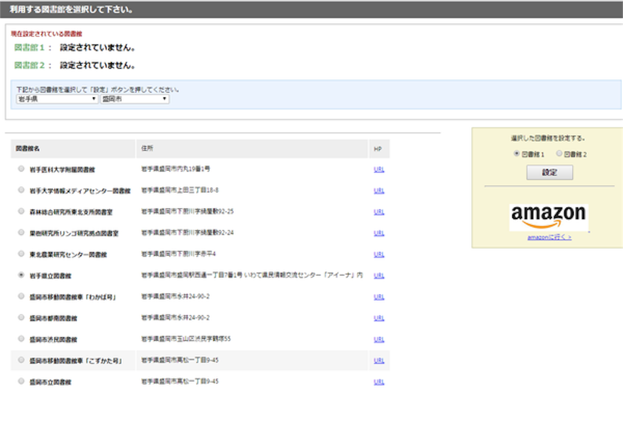Click the library name 盛岡市渋民図書館
Image resolution: width=623 pixels, height=421 pixels.
(x=54, y=339)
